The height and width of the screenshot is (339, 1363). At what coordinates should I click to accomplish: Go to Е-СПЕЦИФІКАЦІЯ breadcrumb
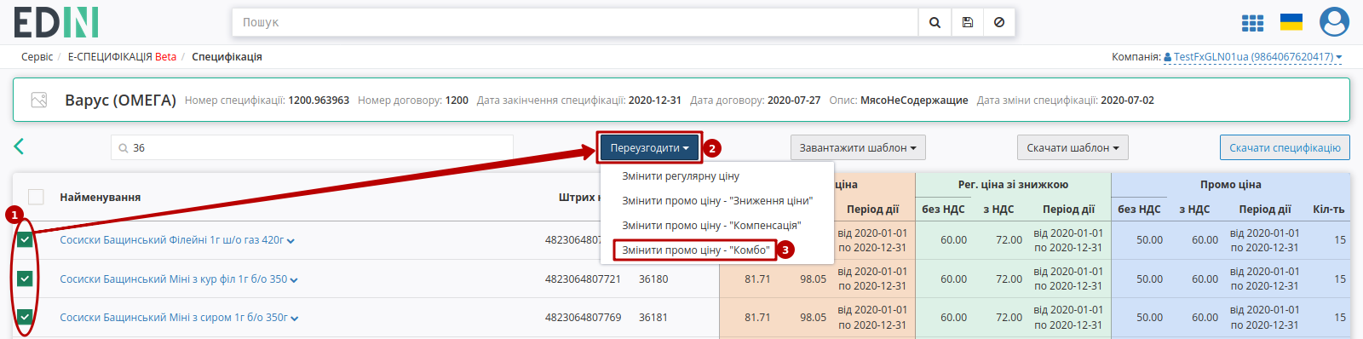122,57
